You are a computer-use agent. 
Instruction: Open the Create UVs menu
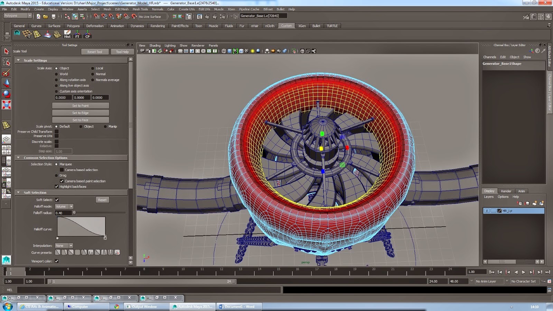187,9
